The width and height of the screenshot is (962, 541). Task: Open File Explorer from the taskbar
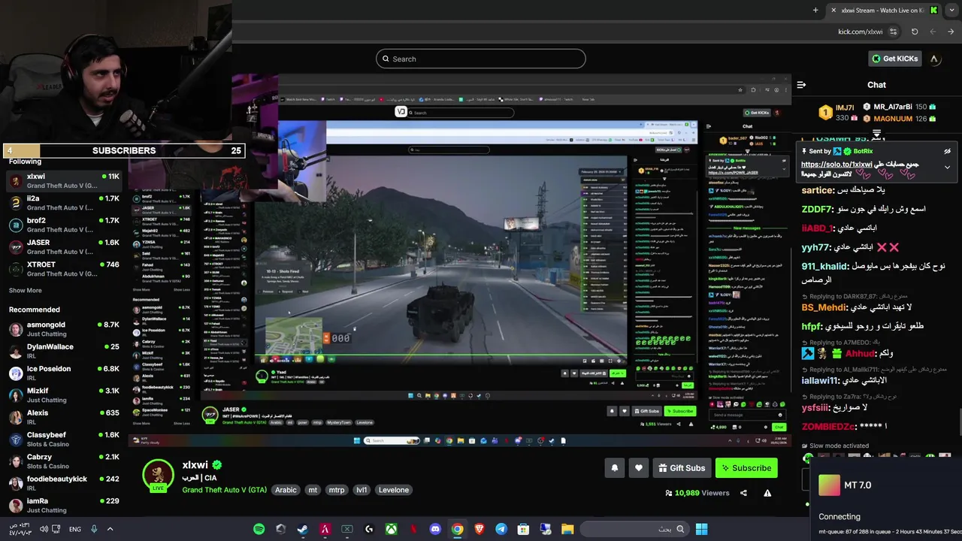567,529
